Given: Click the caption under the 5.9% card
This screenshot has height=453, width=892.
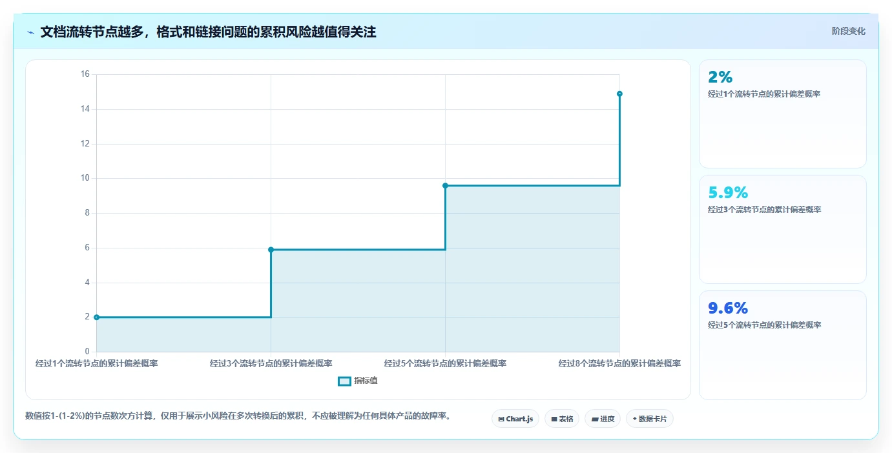Looking at the screenshot, I should coord(764,210).
